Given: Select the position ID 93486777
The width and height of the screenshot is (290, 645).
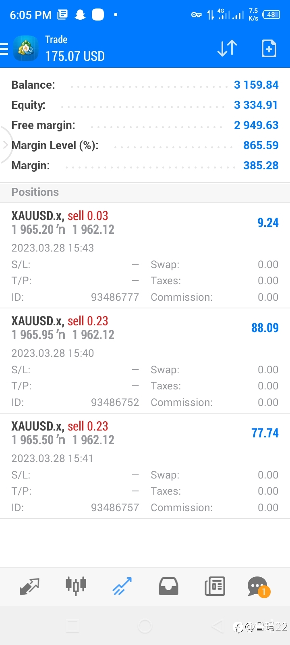Looking at the screenshot, I should (115, 297).
